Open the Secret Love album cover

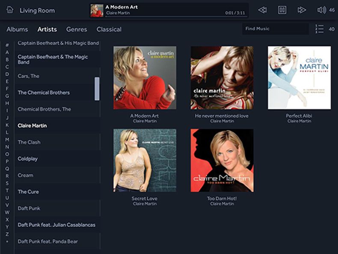point(145,161)
